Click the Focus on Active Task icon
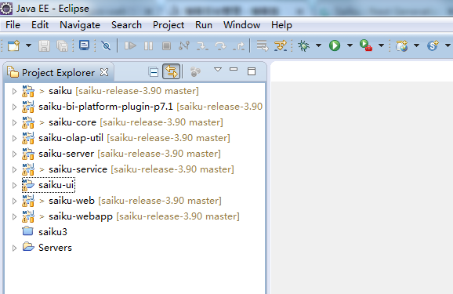The image size is (453, 294). pos(195,71)
